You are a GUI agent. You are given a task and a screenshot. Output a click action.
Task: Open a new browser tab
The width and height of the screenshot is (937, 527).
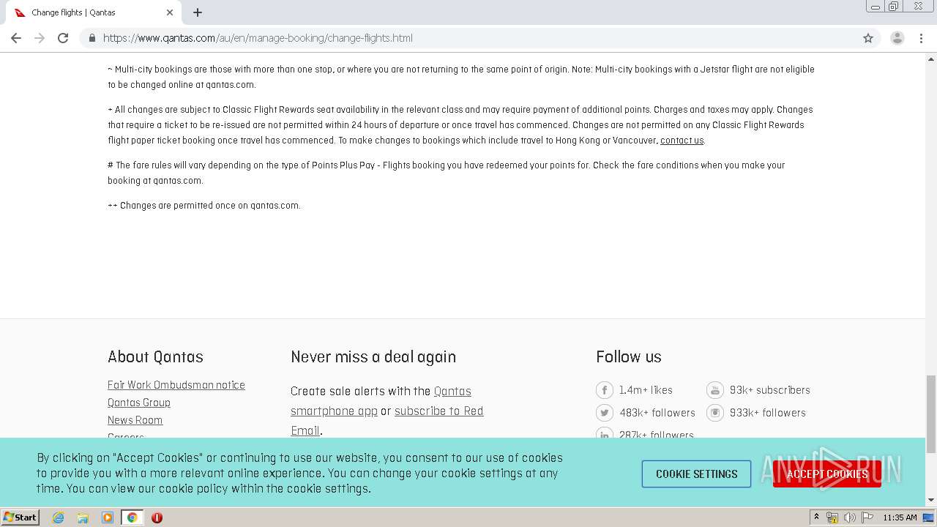click(x=198, y=12)
